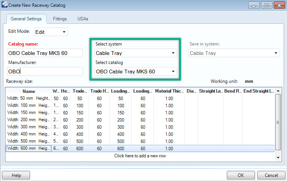Click the app icon in title bar
Screen dimensions: 287x181
5,5
